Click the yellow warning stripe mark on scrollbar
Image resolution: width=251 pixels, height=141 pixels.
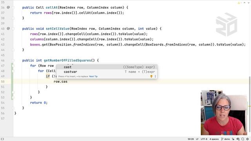pyautogui.click(x=250, y=106)
